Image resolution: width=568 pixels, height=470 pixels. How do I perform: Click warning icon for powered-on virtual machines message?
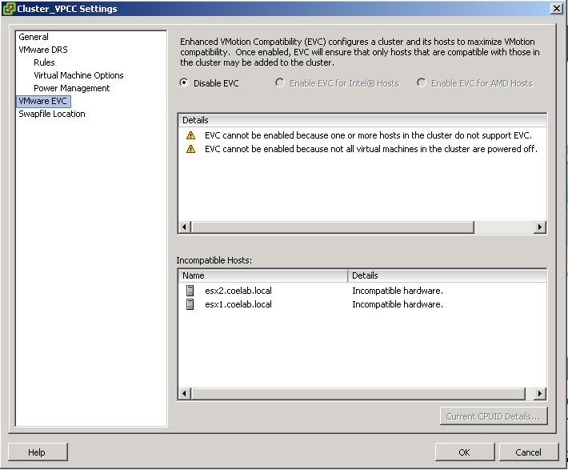[x=190, y=149]
